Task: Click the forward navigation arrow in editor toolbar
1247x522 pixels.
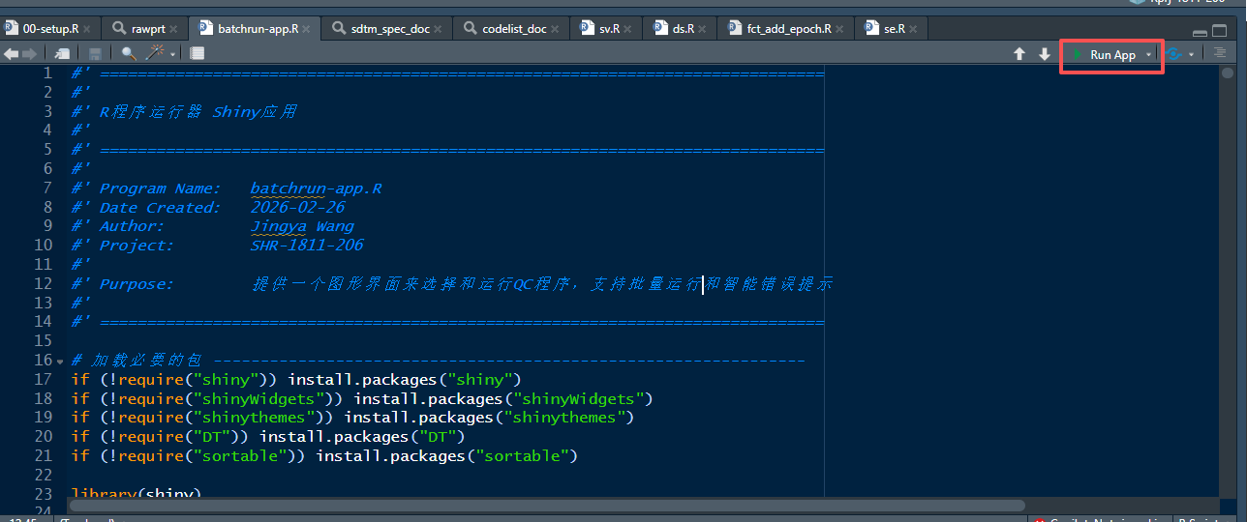Action: pos(29,54)
